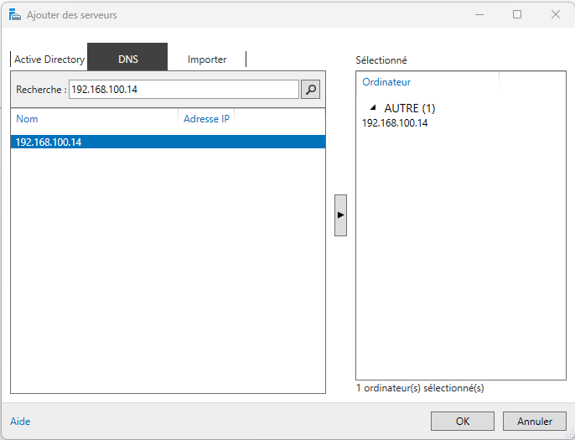Select the AUTRE (1) group label

[x=409, y=109]
